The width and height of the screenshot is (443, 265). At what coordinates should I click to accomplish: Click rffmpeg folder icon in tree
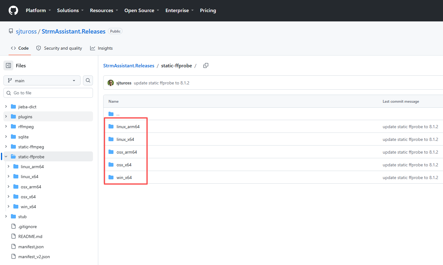(13, 127)
